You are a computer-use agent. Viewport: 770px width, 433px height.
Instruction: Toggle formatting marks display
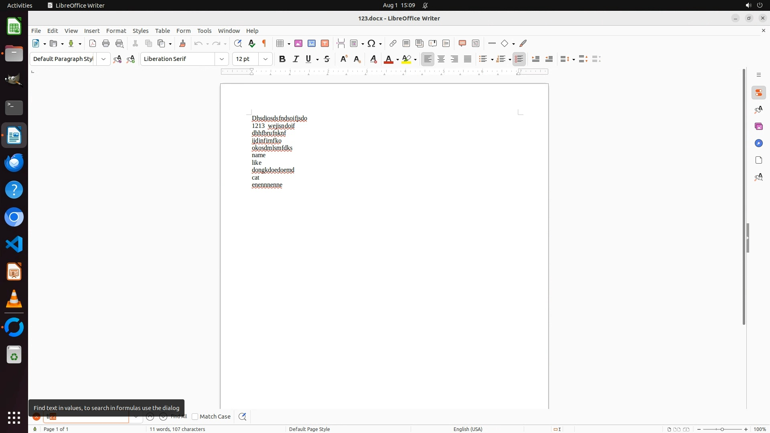[x=264, y=43]
